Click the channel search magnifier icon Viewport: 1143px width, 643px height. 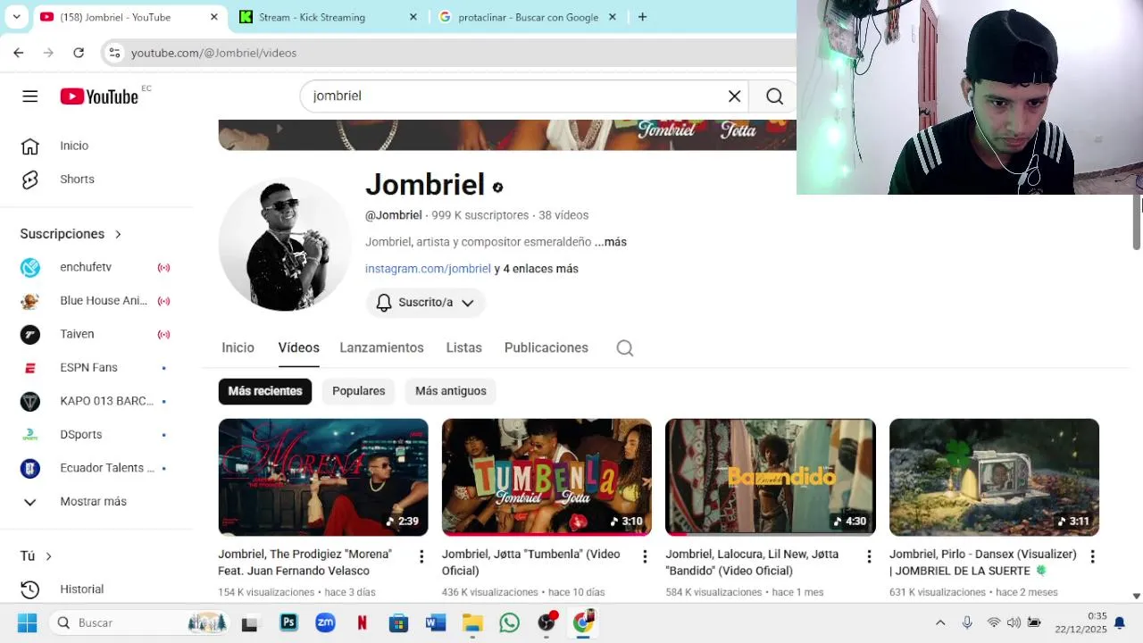pos(625,348)
